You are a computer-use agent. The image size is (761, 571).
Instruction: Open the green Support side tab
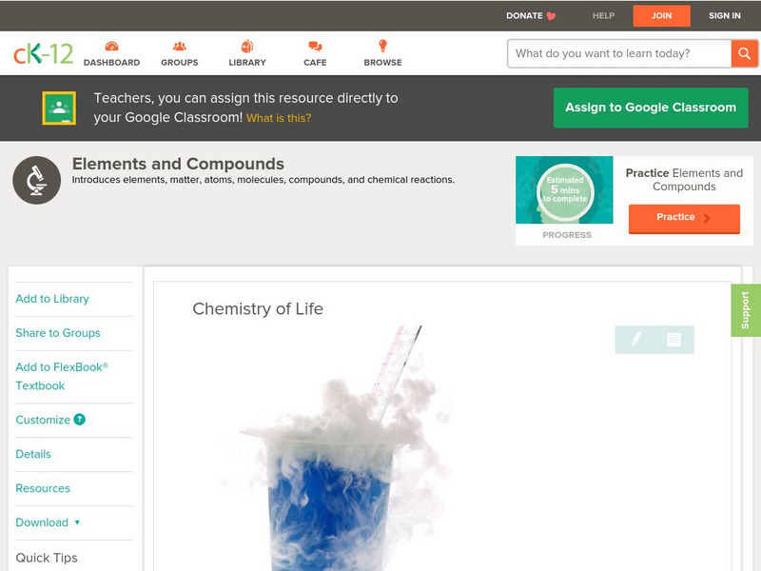pyautogui.click(x=746, y=310)
